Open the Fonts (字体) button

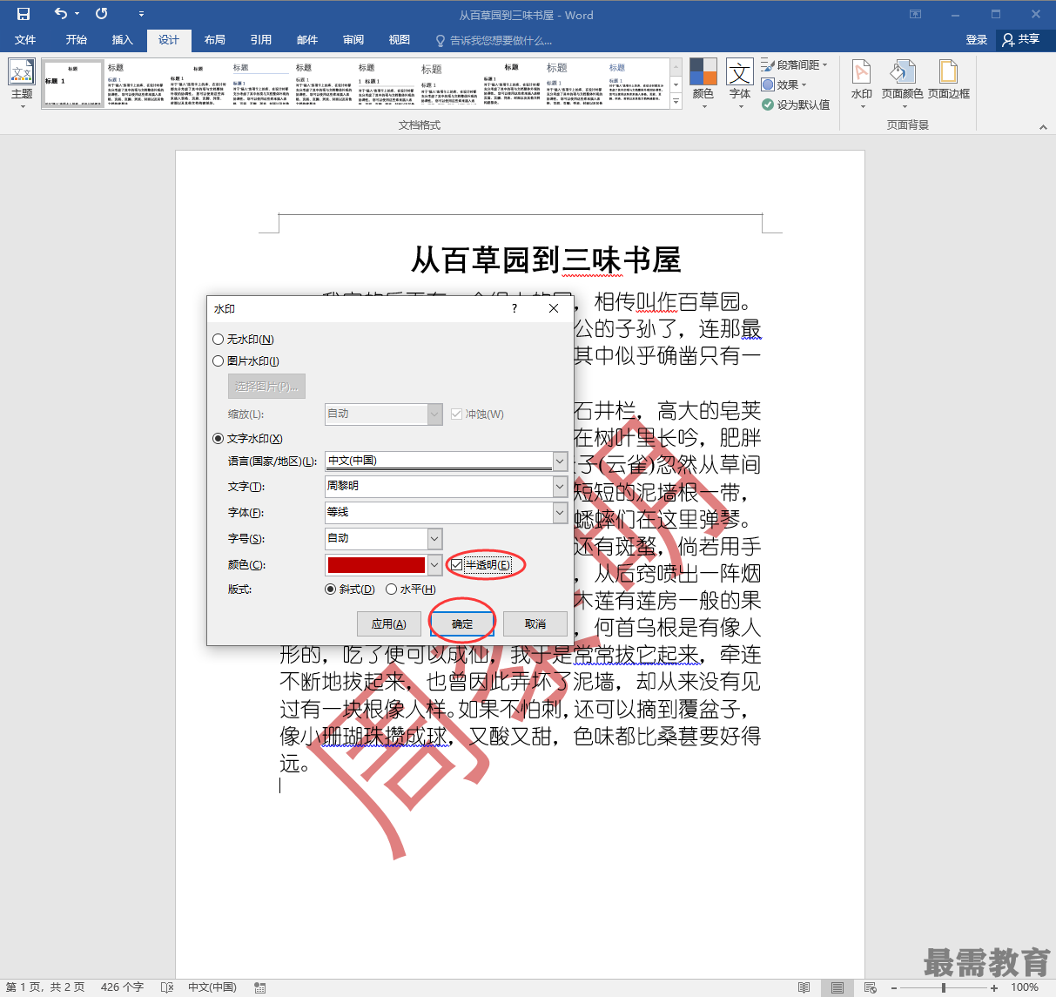click(x=740, y=84)
